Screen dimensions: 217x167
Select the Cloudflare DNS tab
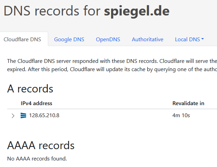point(22,40)
